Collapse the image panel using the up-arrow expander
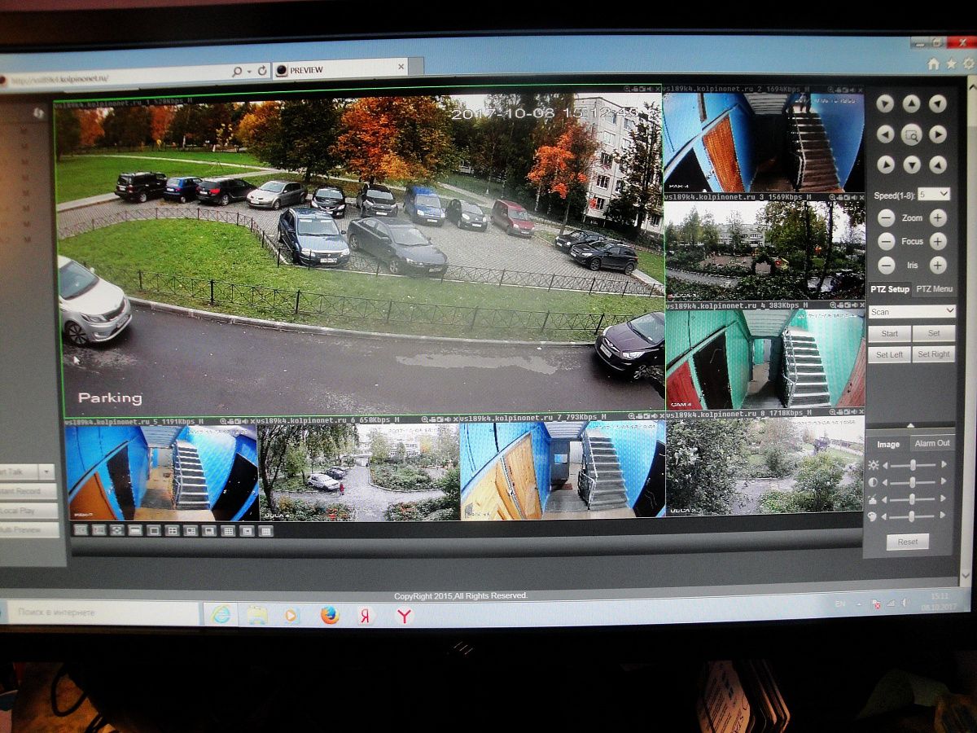The height and width of the screenshot is (733, 977). click(910, 425)
